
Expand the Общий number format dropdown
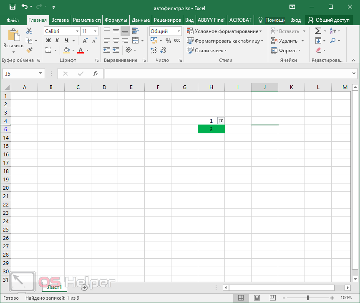pyautogui.click(x=179, y=31)
